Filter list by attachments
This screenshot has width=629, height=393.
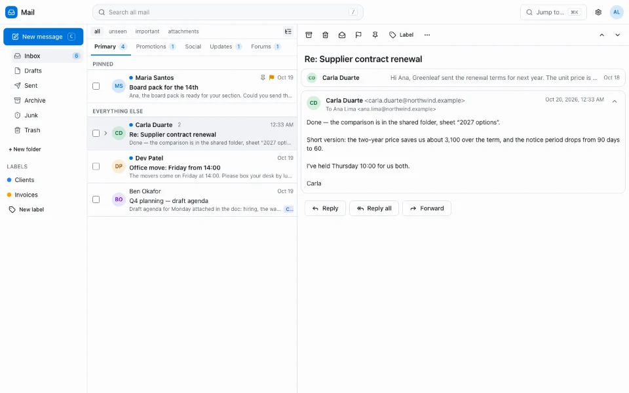tap(183, 31)
